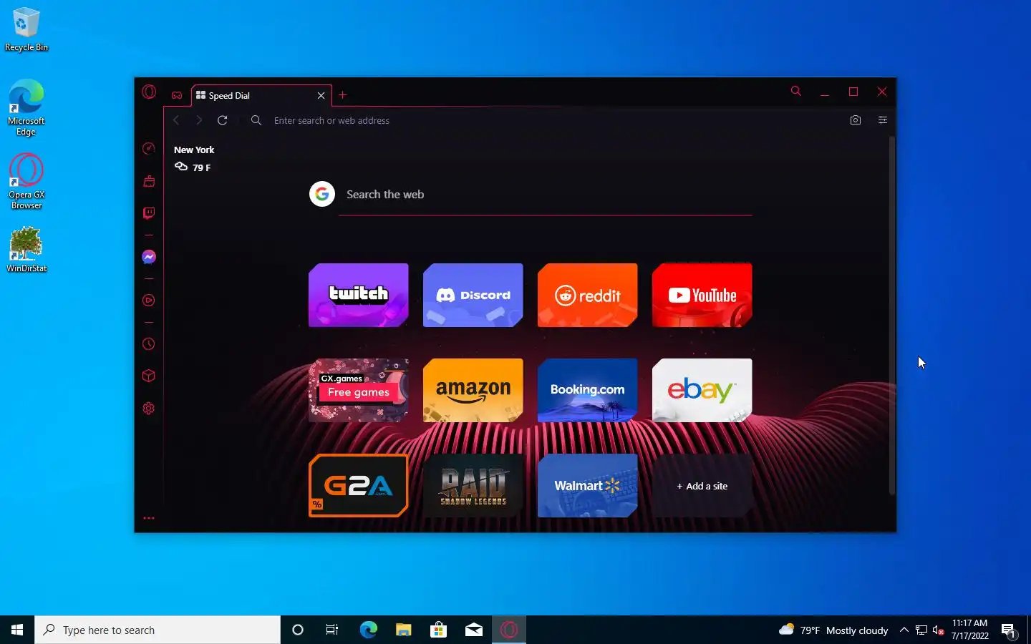Open the GX Control speedometer icon
Screen dimensions: 1031x644
pyautogui.click(x=149, y=148)
